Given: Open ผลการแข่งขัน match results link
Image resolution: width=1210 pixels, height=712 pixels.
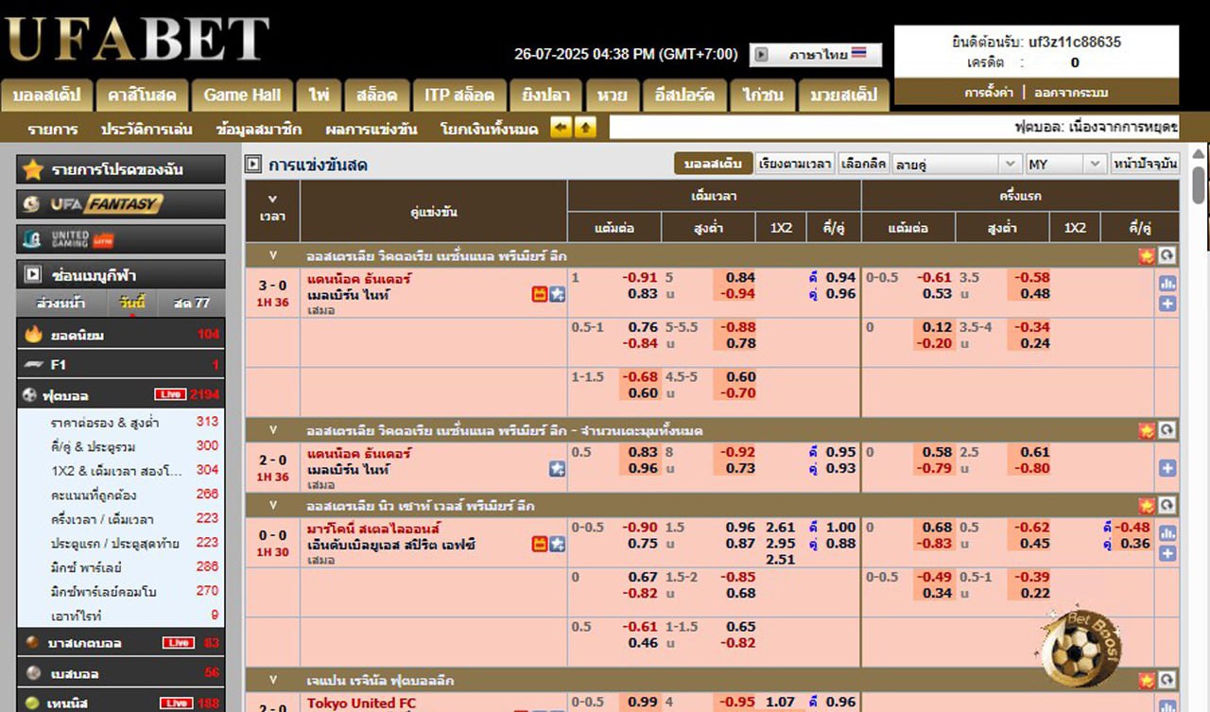Looking at the screenshot, I should [371, 129].
